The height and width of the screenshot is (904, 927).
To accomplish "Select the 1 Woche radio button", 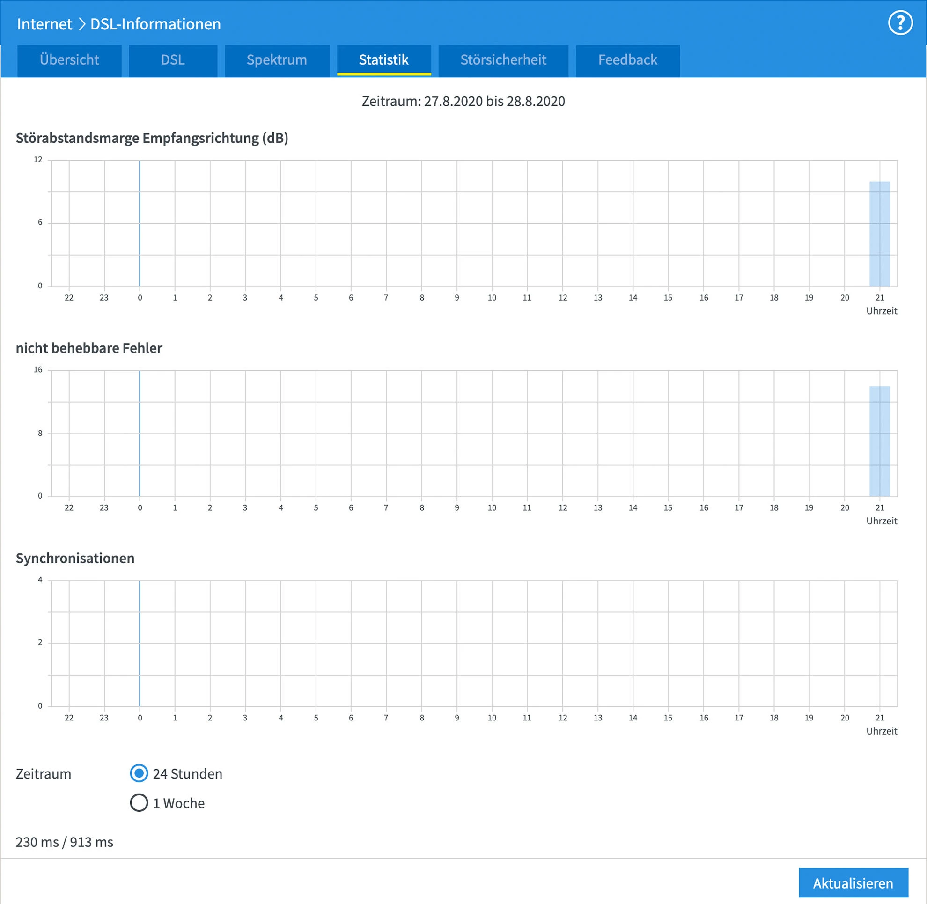I will (x=139, y=803).
